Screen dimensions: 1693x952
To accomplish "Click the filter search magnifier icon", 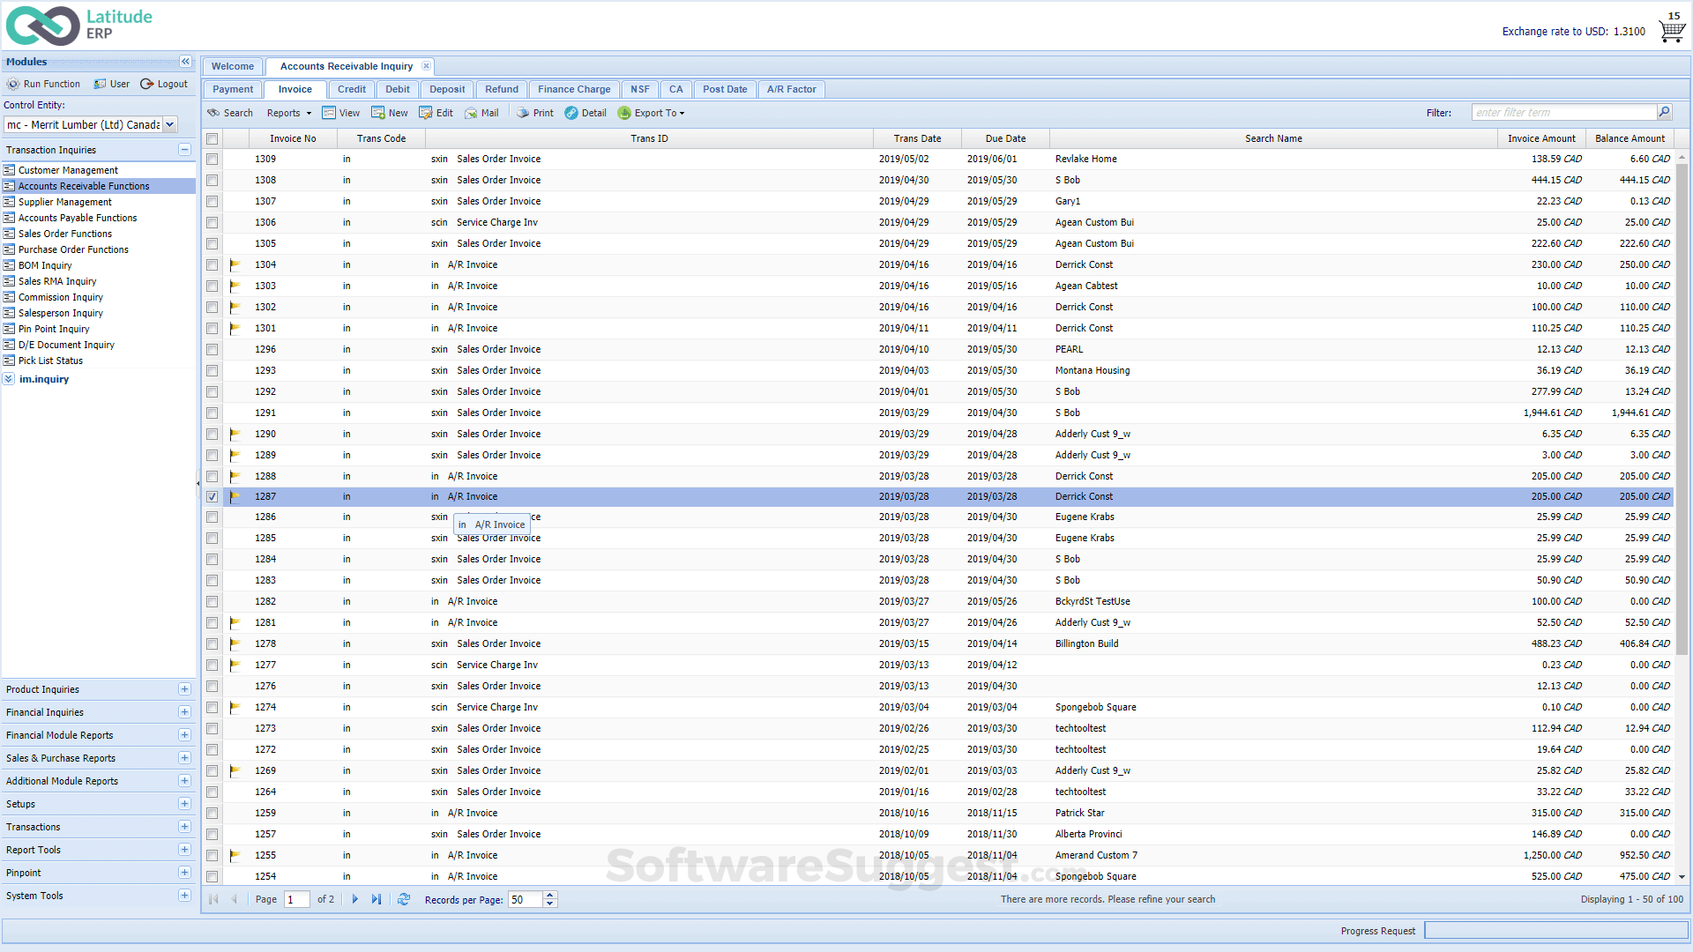I will (1664, 112).
